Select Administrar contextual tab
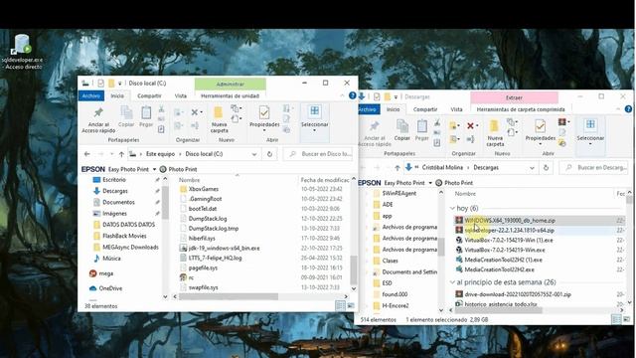This screenshot has height=358, width=636. coord(230,84)
